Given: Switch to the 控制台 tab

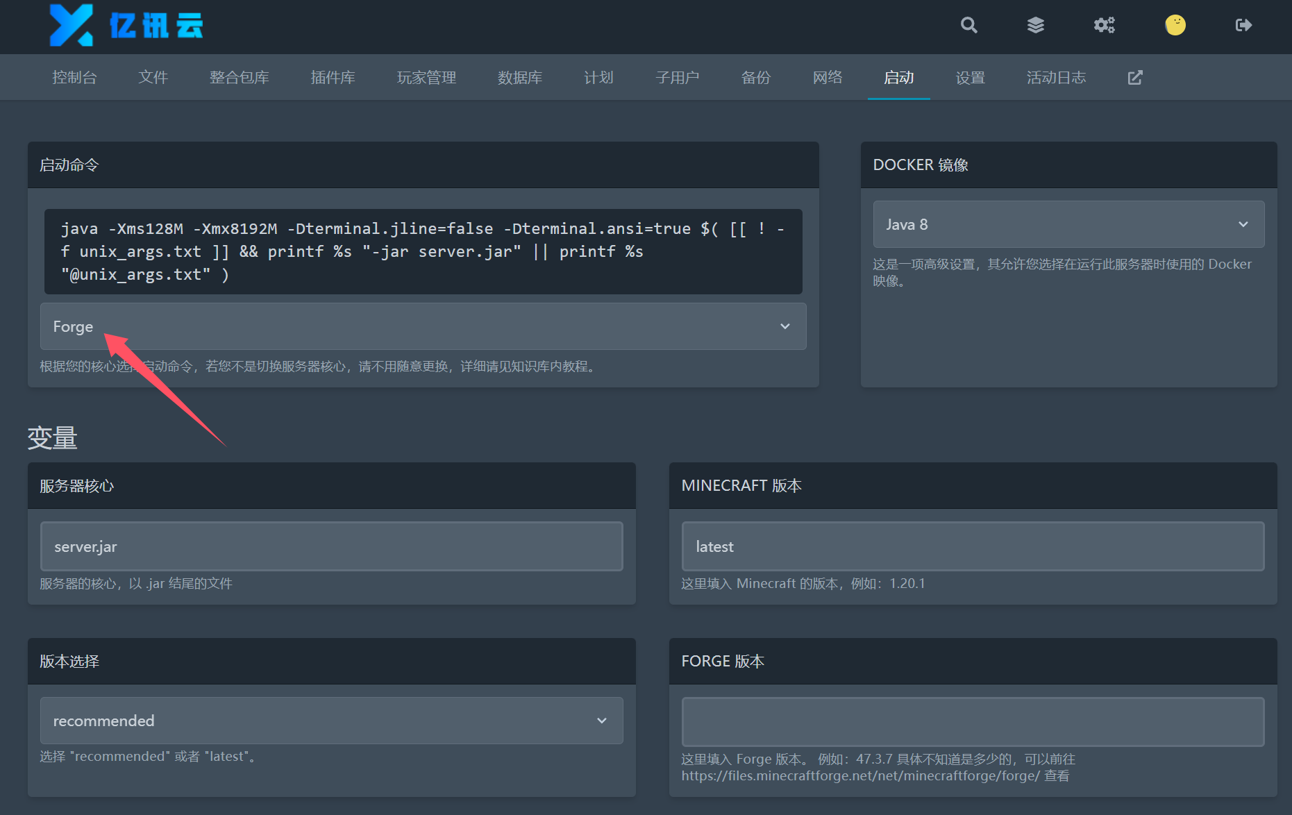Looking at the screenshot, I should 74,78.
